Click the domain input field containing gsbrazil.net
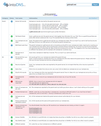 pyautogui.click(x=79, y=5)
